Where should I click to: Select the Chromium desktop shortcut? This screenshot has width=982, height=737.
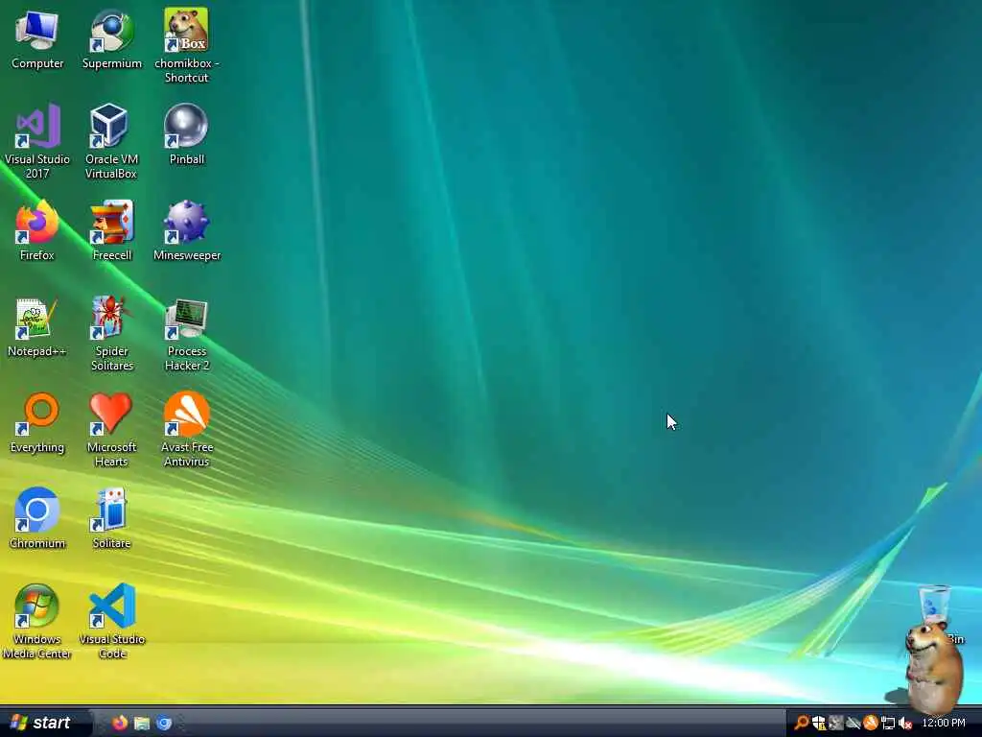[37, 519]
